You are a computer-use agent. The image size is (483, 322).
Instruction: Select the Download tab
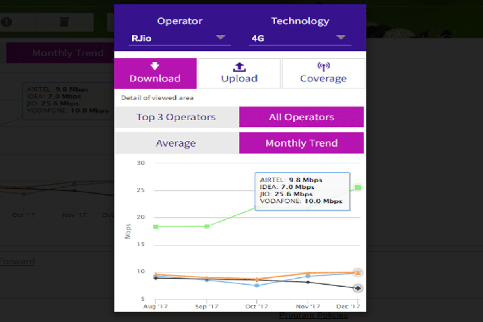(x=155, y=73)
